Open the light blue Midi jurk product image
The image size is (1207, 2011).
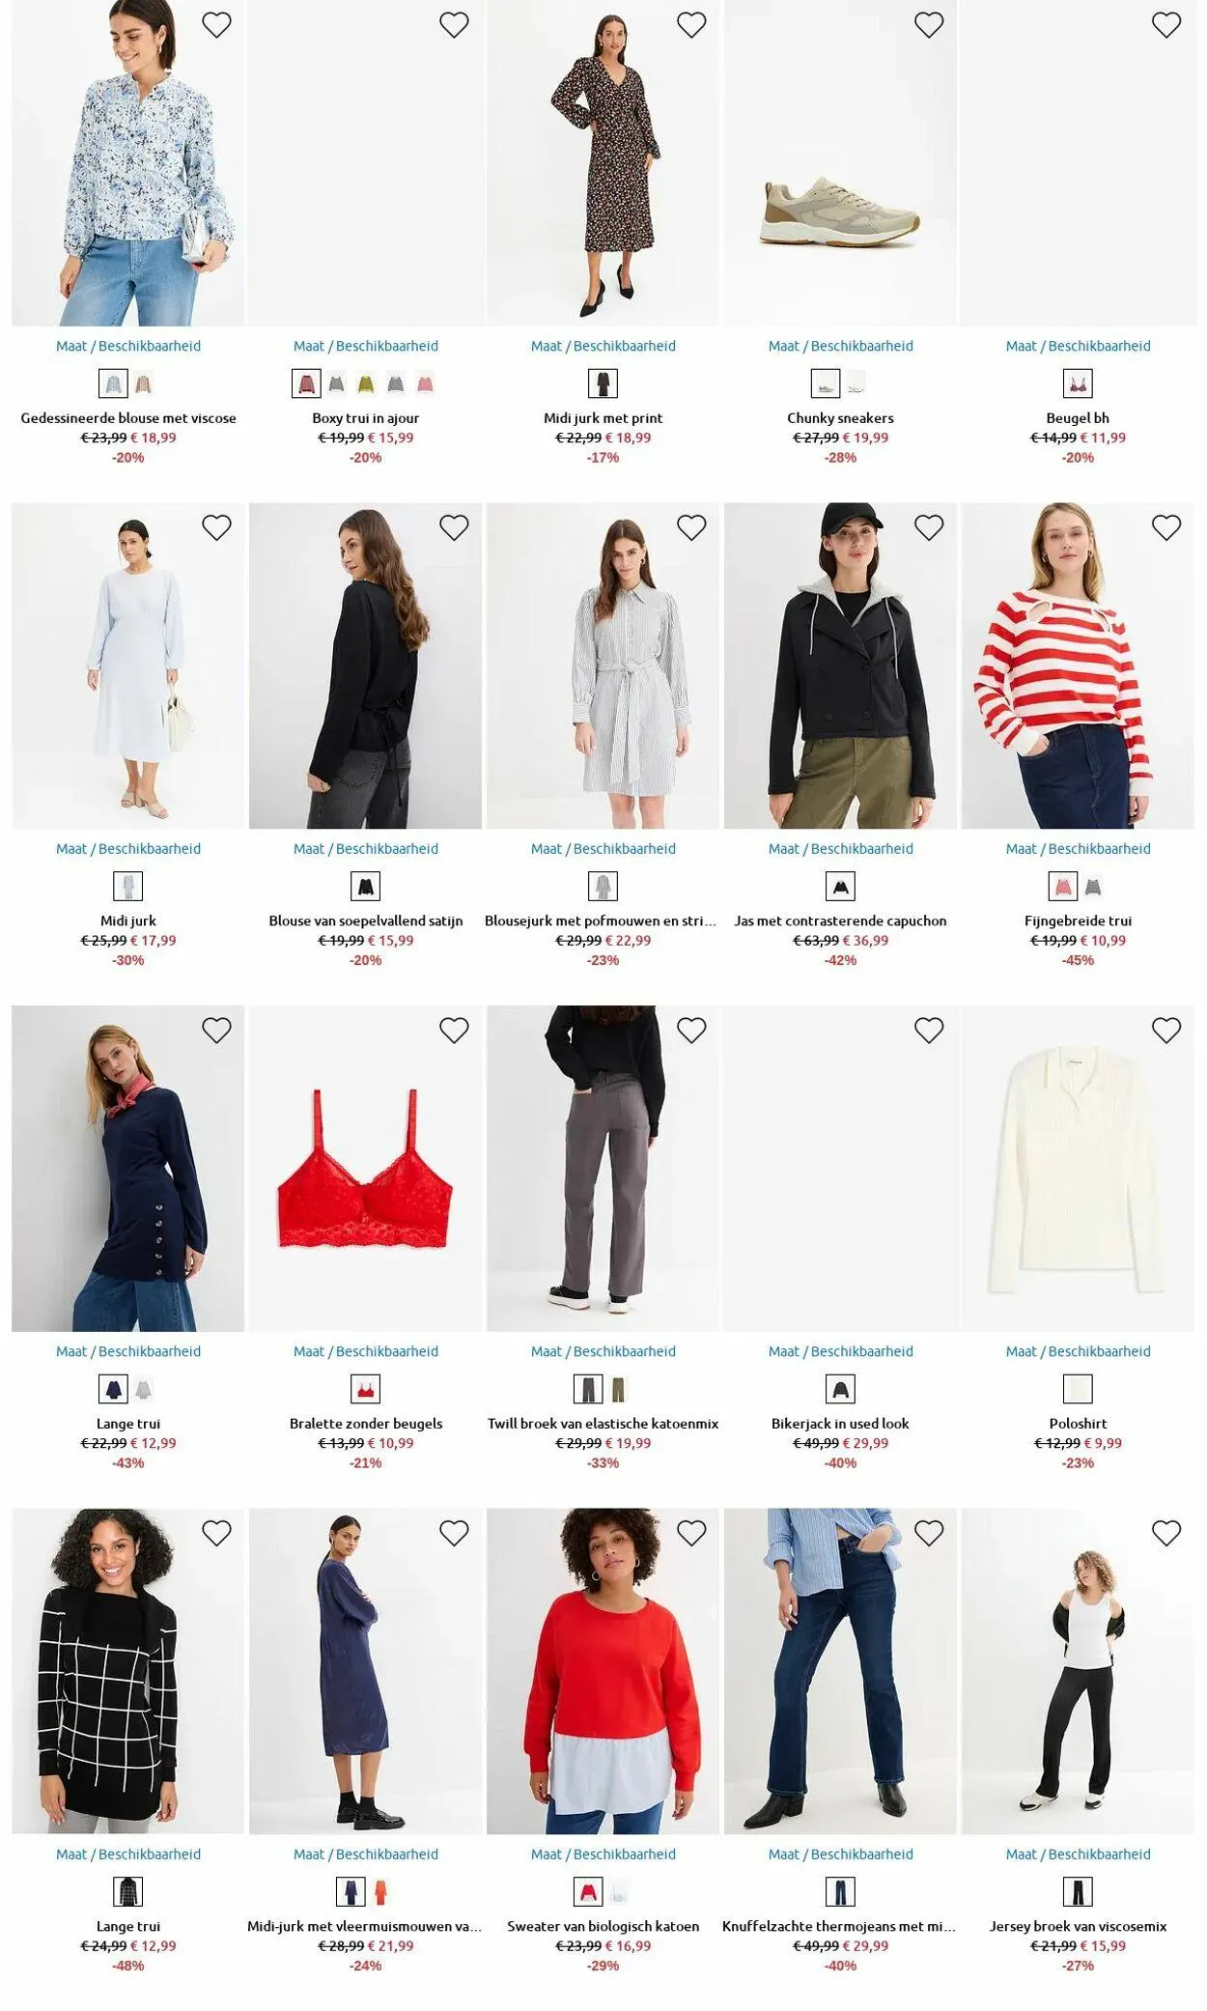128,666
